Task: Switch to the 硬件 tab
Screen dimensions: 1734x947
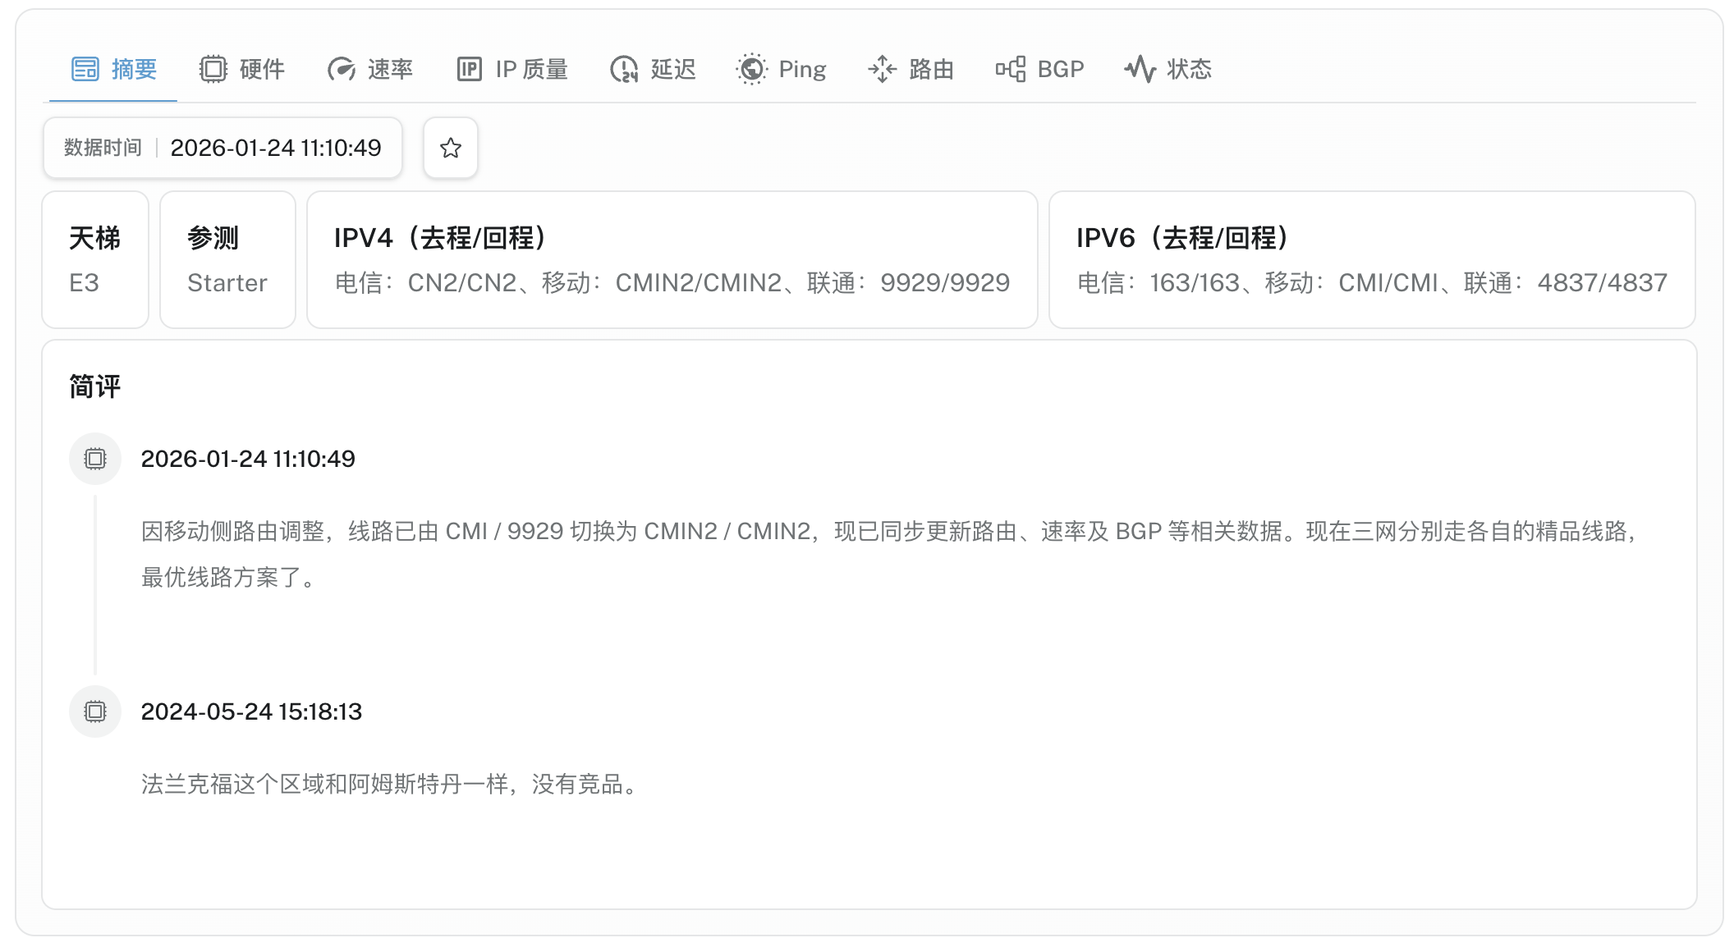Action: coord(262,69)
